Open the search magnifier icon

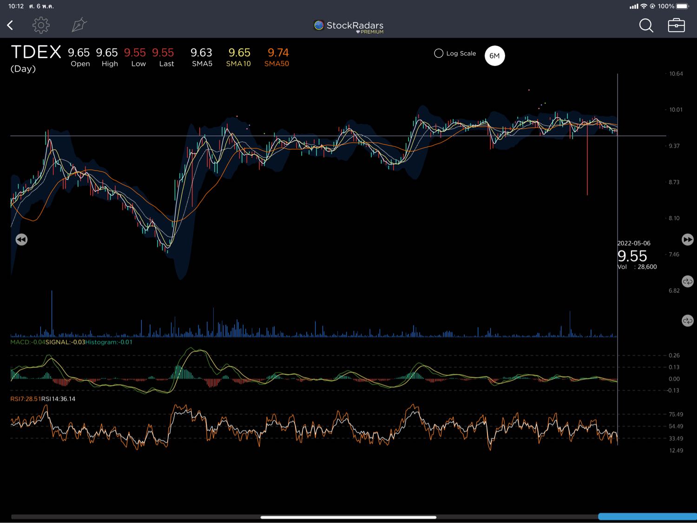(646, 26)
